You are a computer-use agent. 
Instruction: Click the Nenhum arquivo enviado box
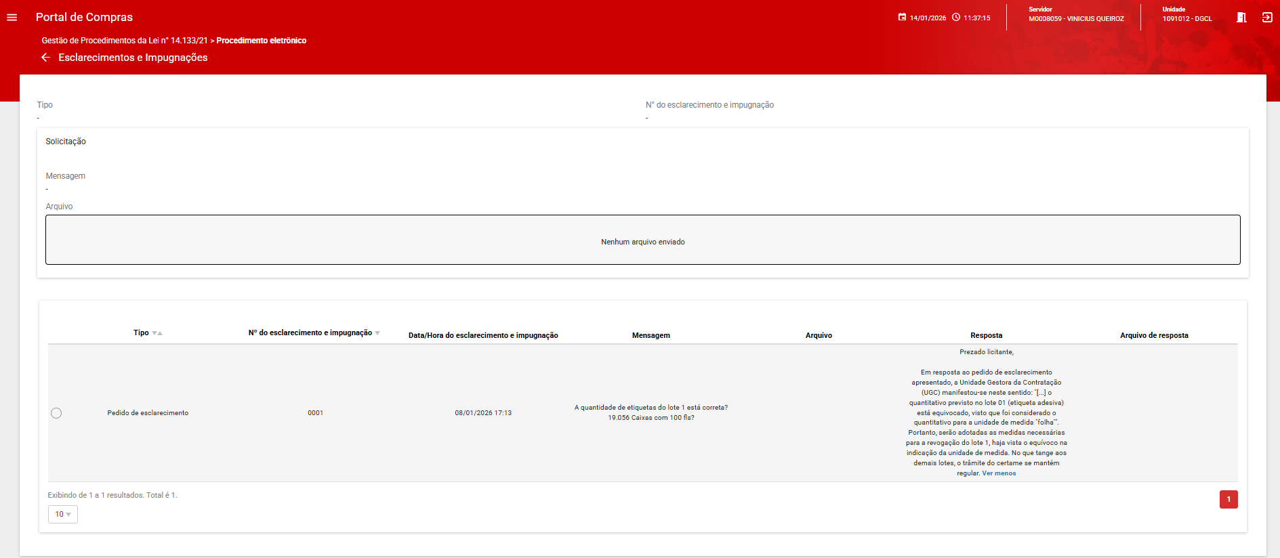point(643,240)
